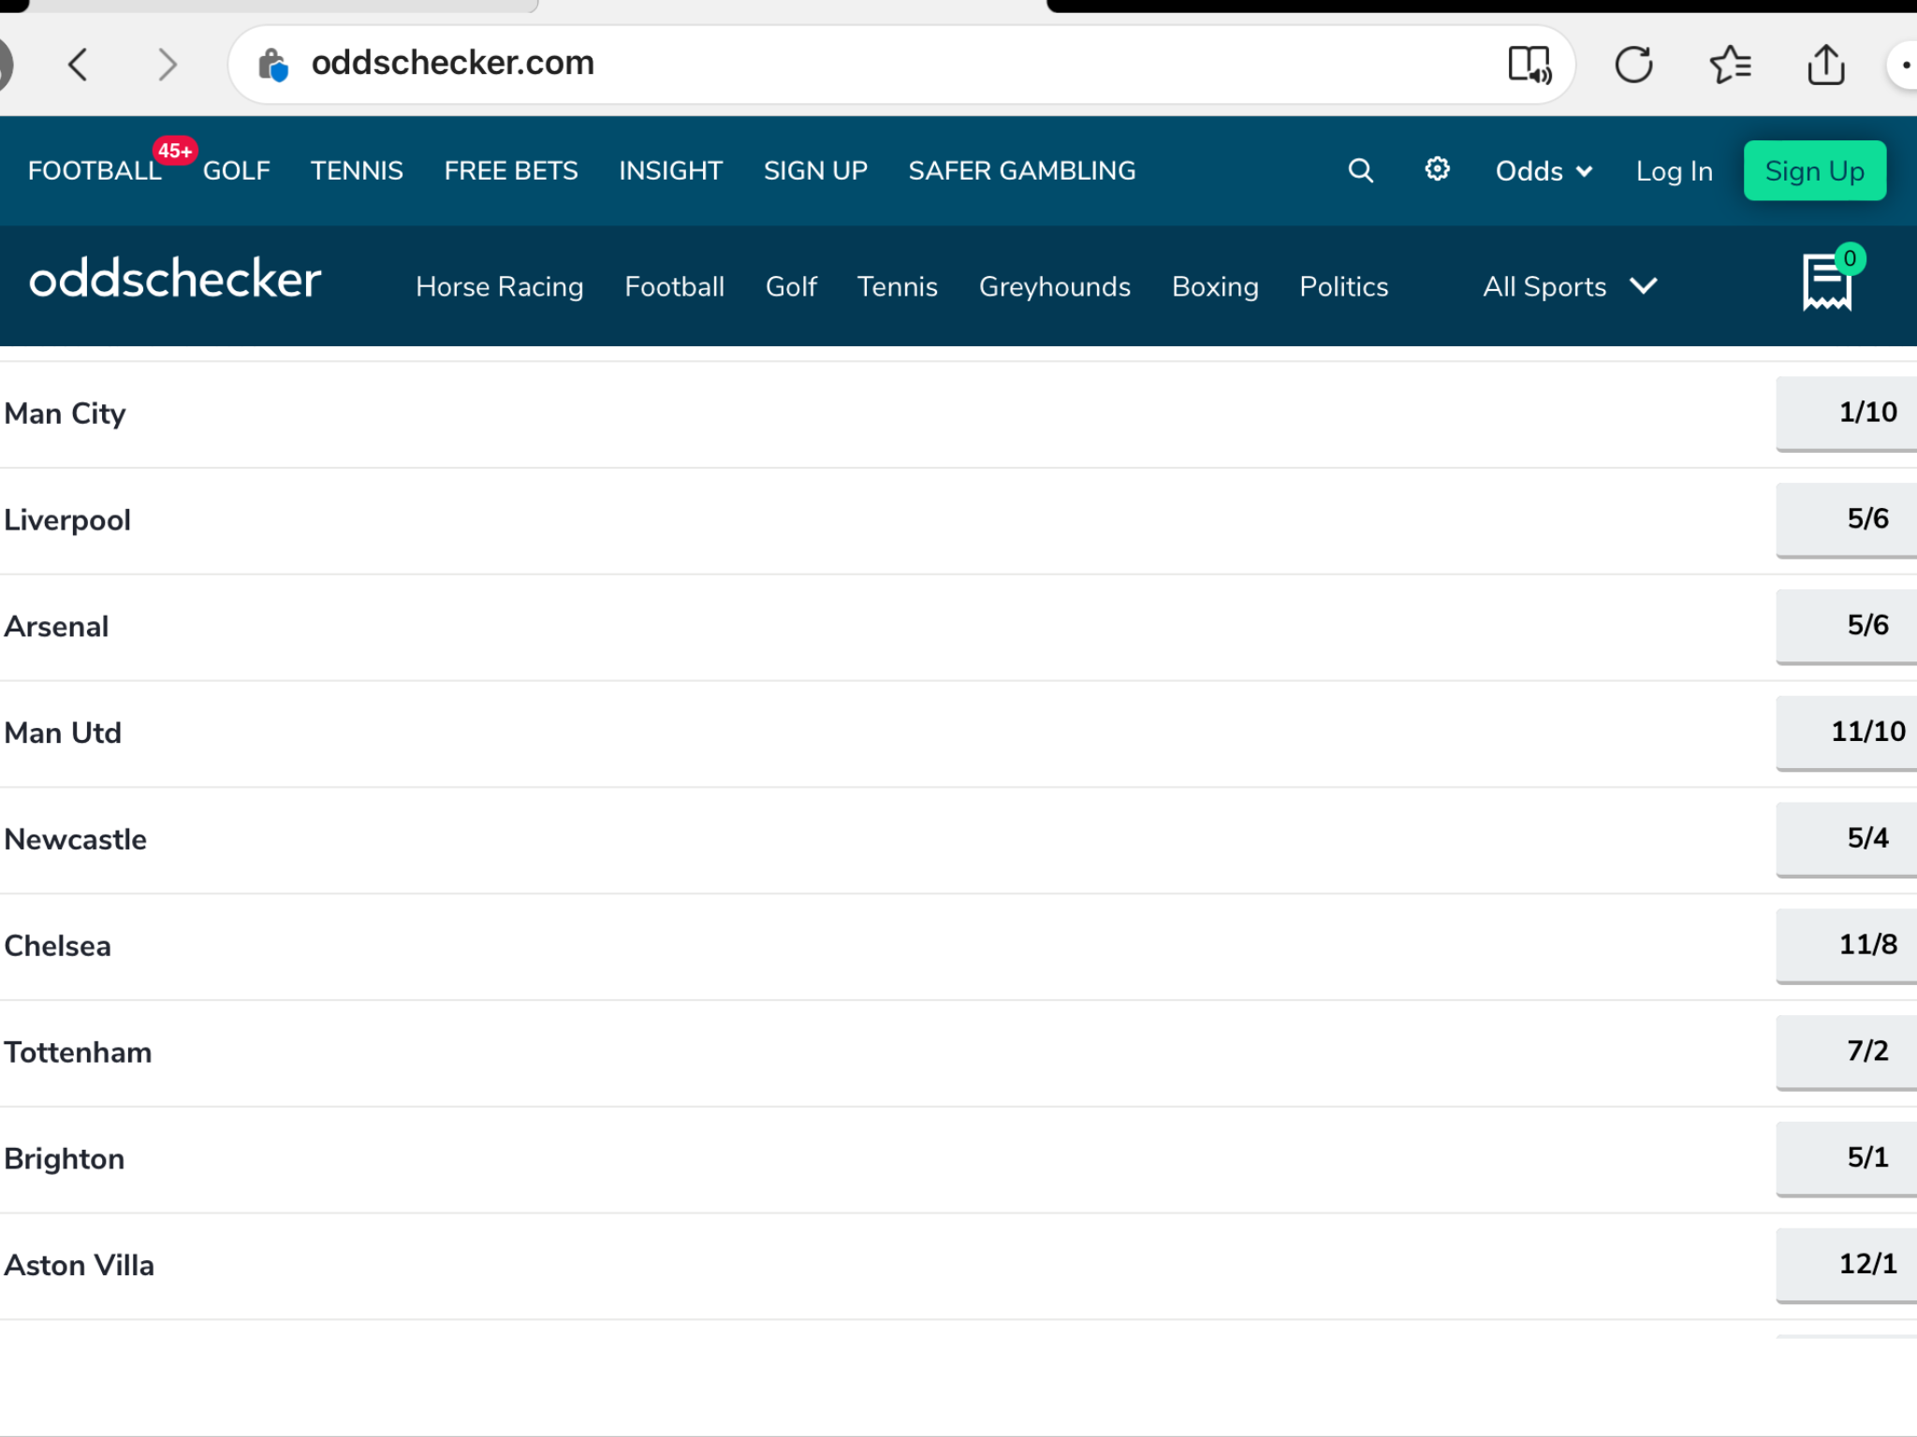Expand the All Sports dropdown

point(1570,286)
